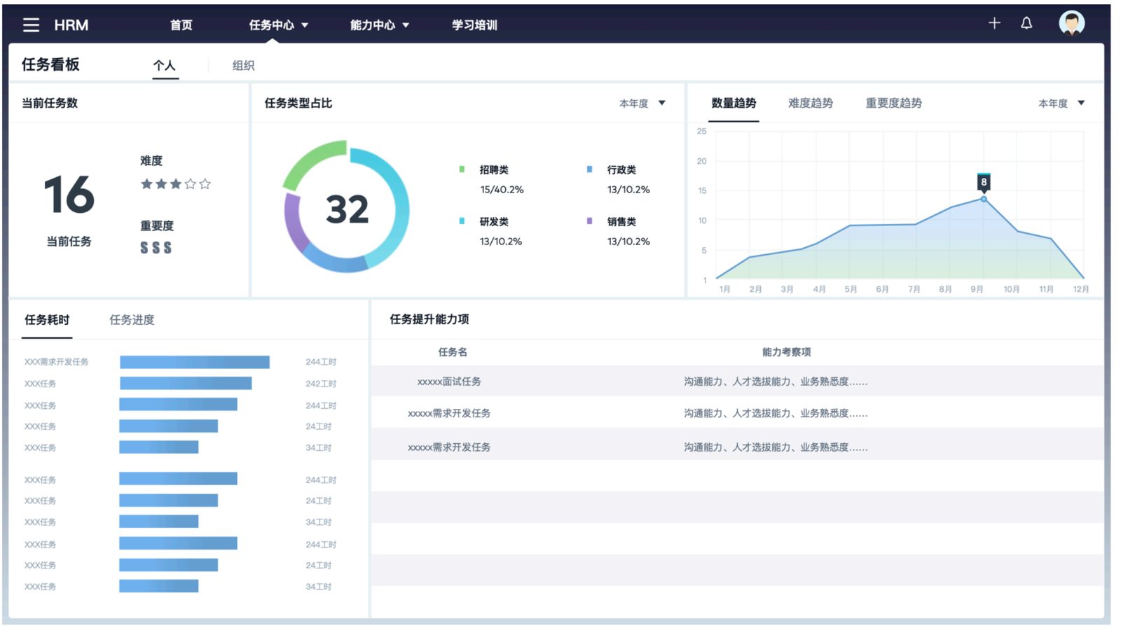Open the hamburger menu icon

[x=31, y=25]
